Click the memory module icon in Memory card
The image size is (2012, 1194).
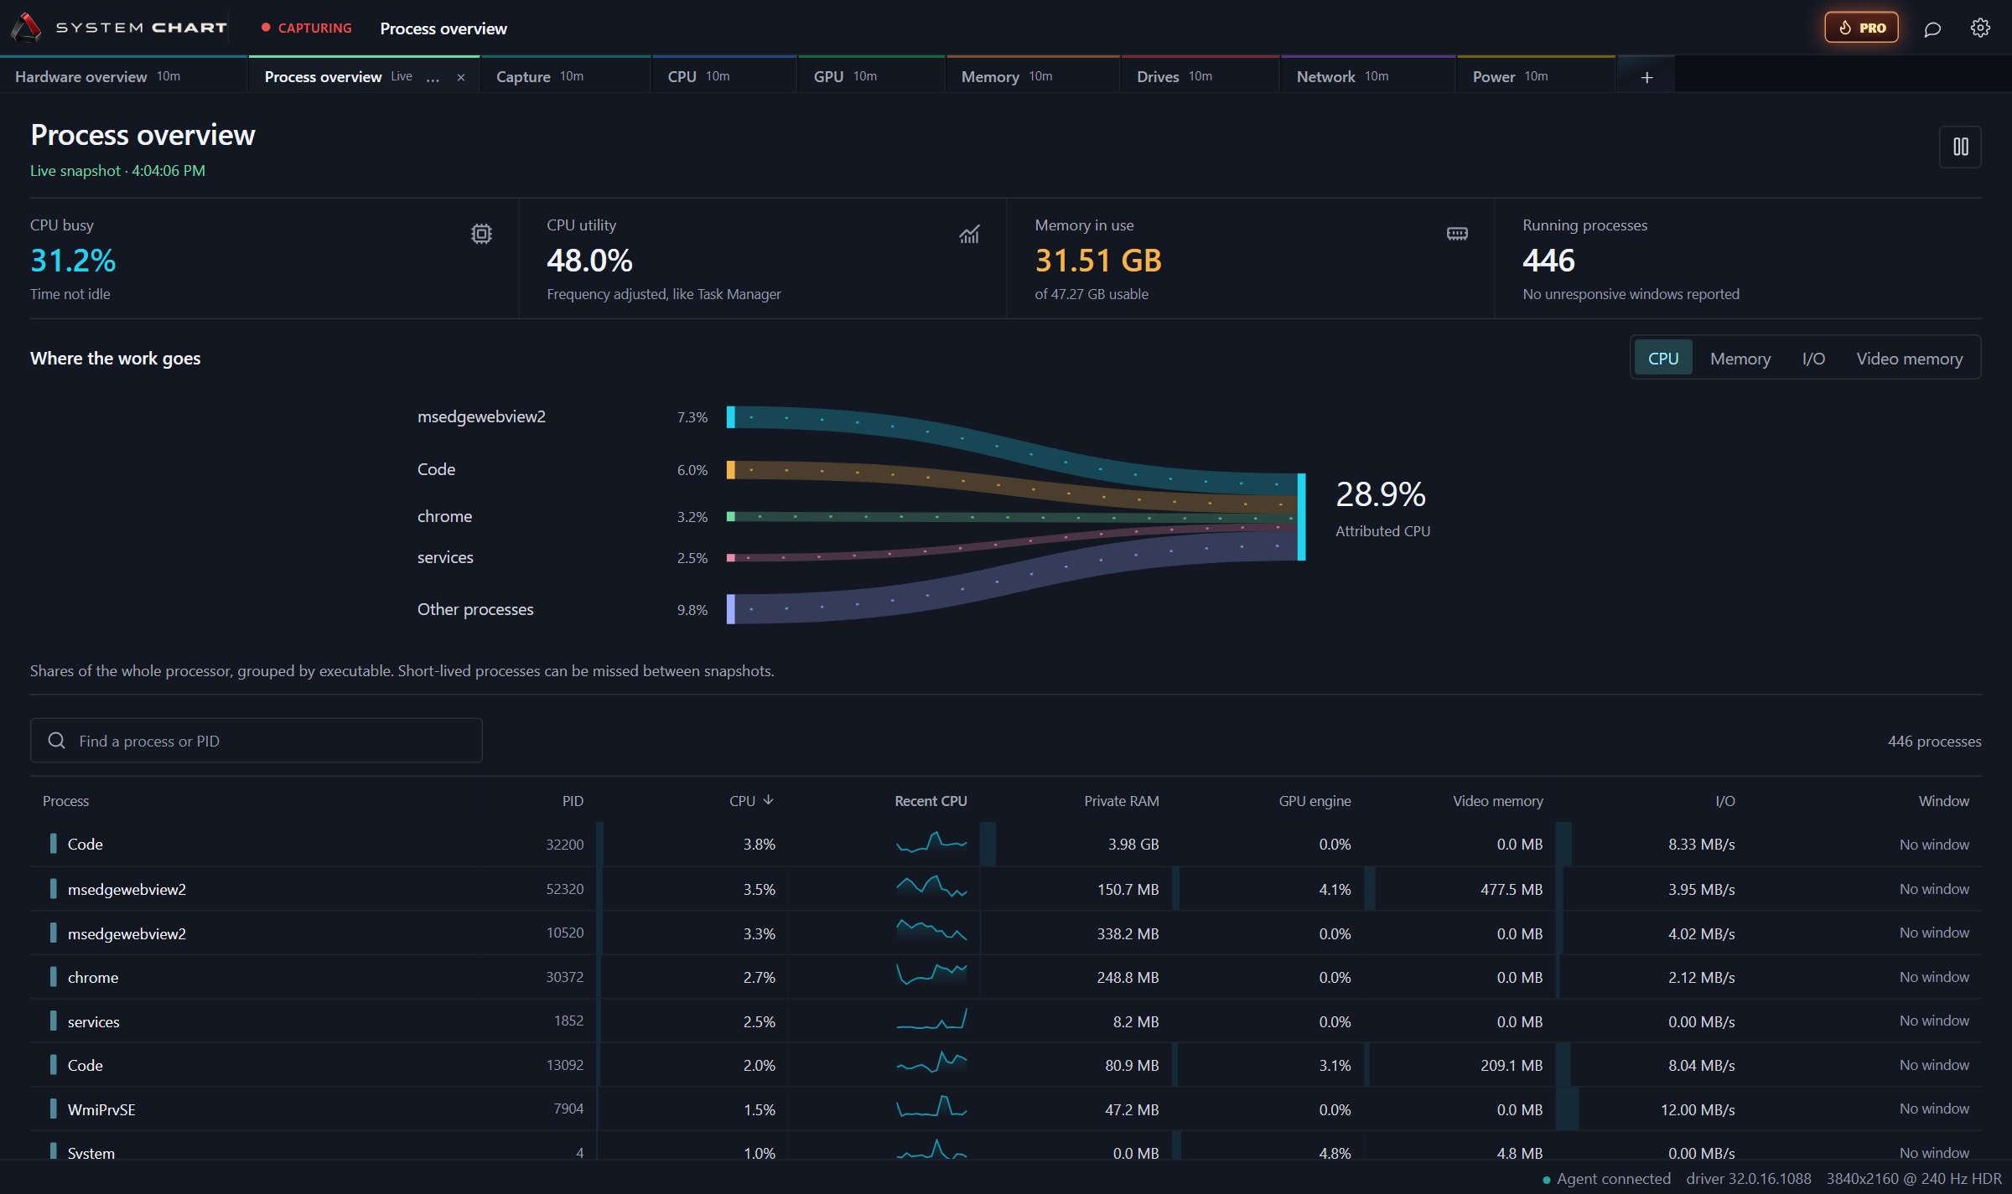tap(1457, 234)
